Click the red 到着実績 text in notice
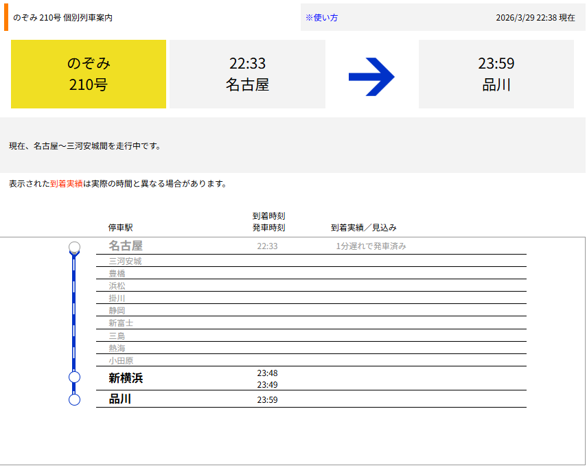Screen dimensions: 587x468 pos(67,184)
